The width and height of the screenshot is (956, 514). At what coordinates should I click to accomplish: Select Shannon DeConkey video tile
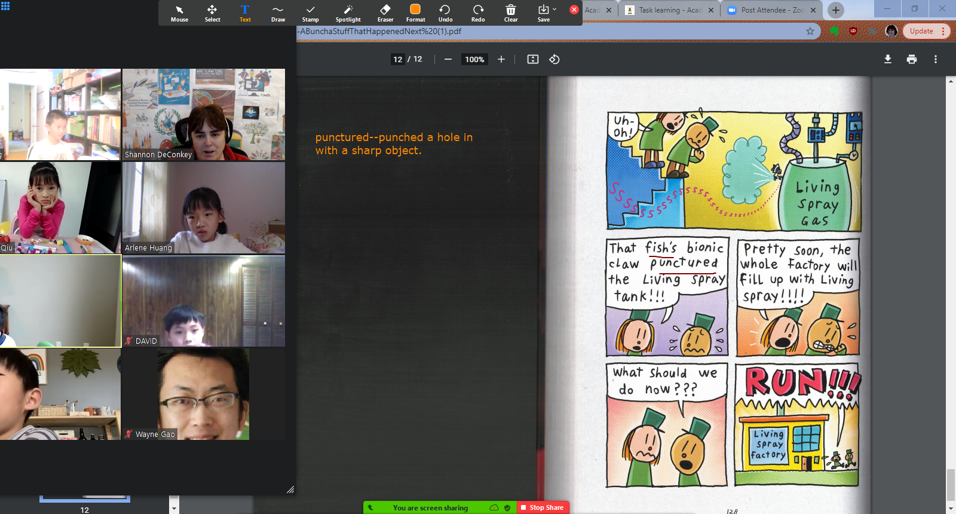(204, 114)
